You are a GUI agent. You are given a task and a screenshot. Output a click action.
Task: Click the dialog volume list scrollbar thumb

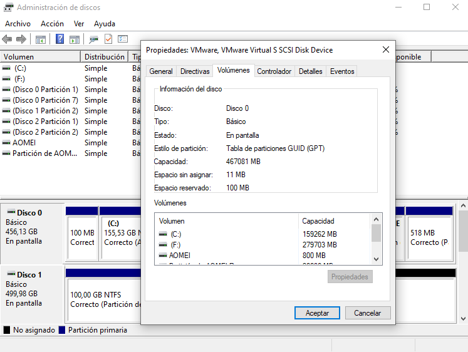376,233
